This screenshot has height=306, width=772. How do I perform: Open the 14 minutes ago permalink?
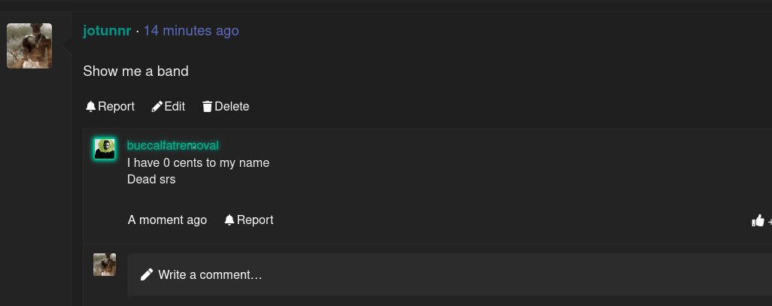[x=191, y=31]
